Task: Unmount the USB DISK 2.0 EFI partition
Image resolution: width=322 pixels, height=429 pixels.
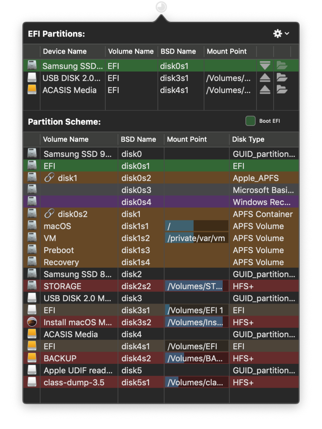Action: (x=265, y=78)
